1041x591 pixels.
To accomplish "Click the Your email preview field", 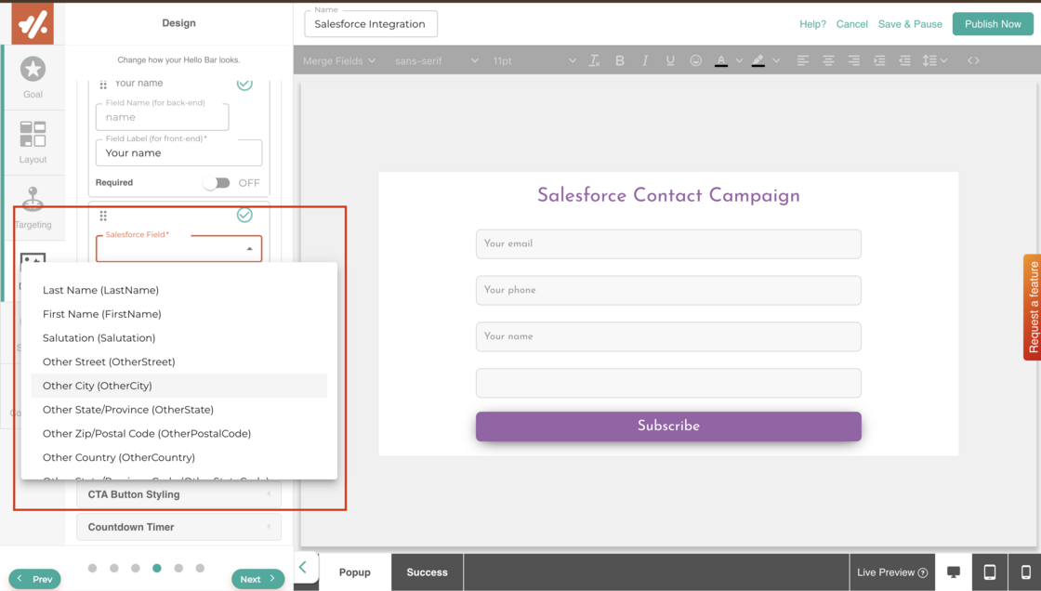I will coord(668,243).
